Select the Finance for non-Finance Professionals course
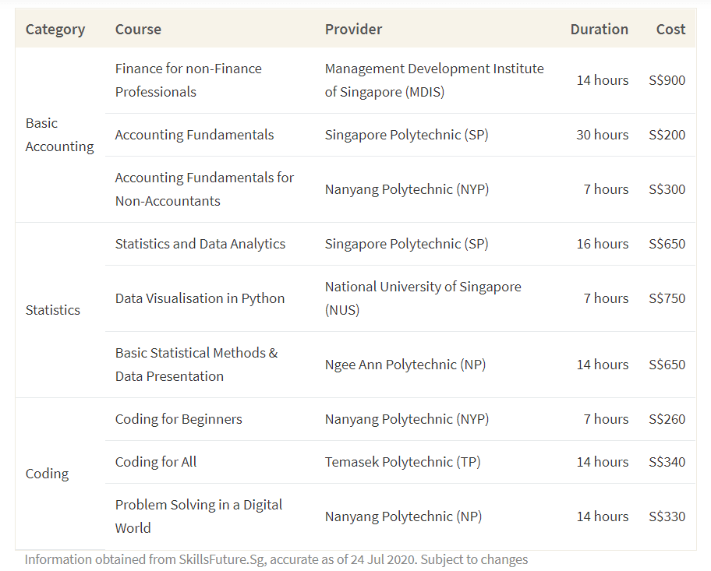The image size is (711, 571). [188, 79]
